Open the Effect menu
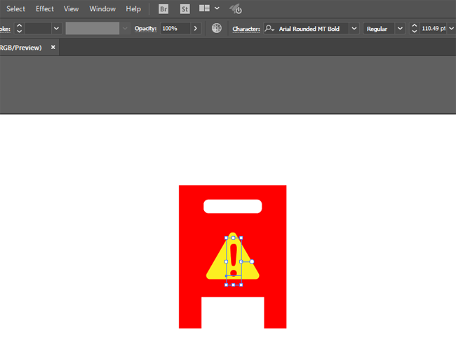Viewport: 456px width, 351px height. [x=45, y=9]
